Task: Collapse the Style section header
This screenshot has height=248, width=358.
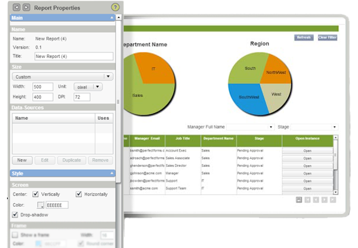Action: pyautogui.click(x=63, y=173)
